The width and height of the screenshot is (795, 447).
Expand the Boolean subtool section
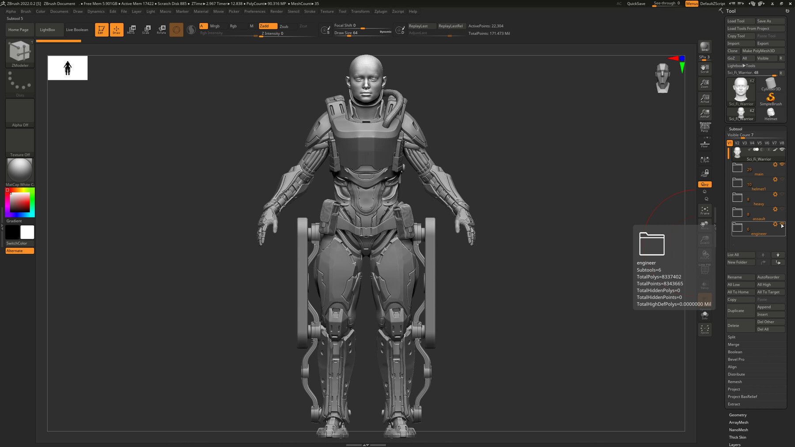click(x=735, y=352)
